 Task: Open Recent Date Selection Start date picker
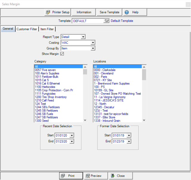[x=71, y=135]
